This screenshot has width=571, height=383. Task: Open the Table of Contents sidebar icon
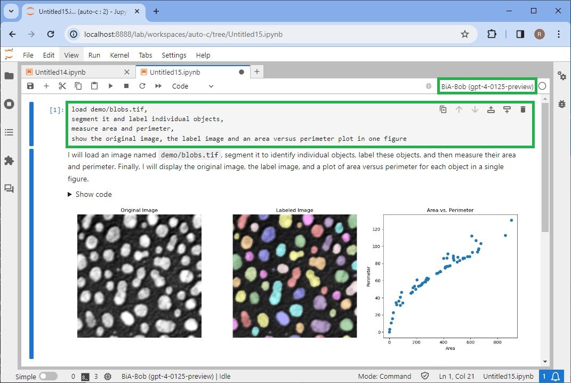[9, 132]
